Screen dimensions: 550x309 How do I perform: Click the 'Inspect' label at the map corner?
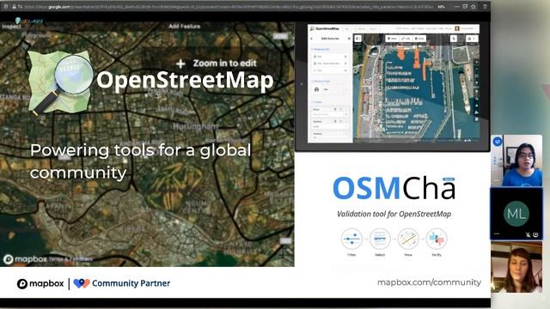(x=11, y=27)
